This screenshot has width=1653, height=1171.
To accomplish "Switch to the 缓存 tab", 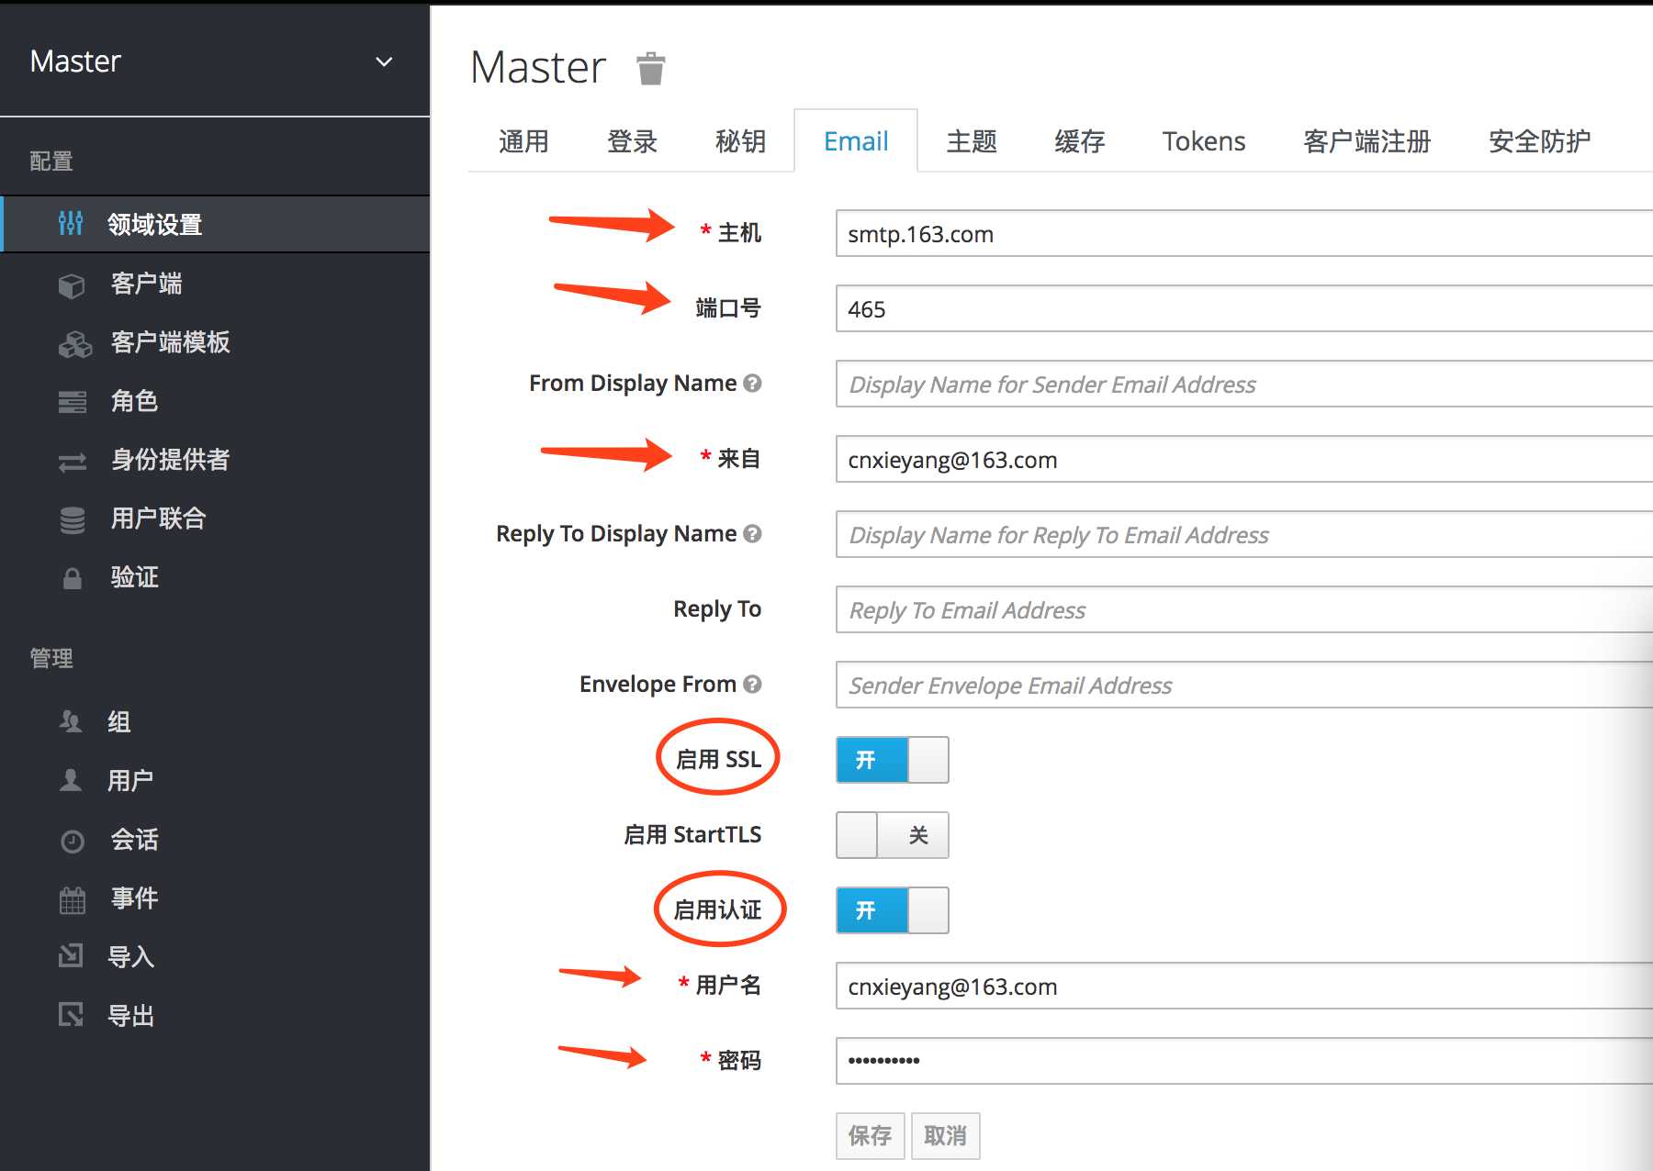I will click(x=1080, y=141).
